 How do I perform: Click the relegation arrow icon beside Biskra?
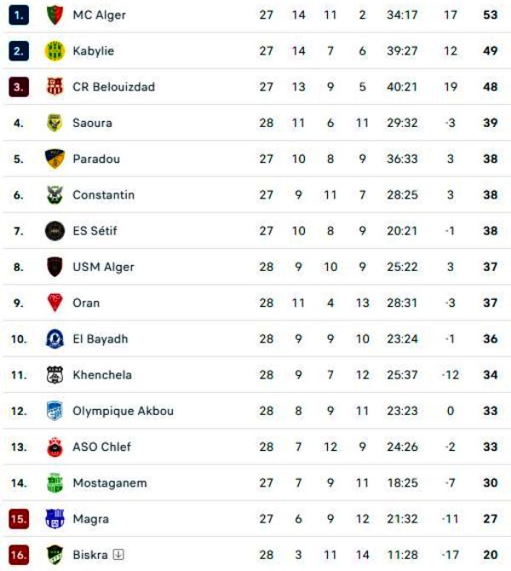coord(118,555)
